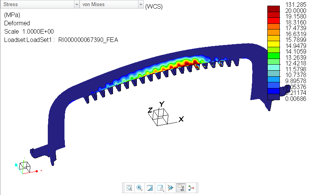The image size is (317, 195).
Task: Click the Deformed label
Action: tap(17, 23)
